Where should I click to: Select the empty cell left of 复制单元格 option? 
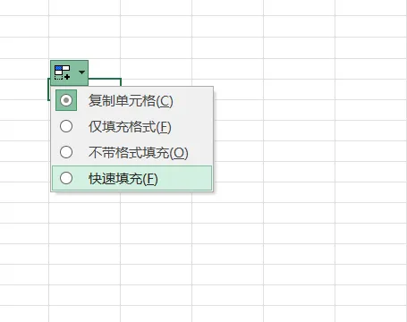point(24,110)
